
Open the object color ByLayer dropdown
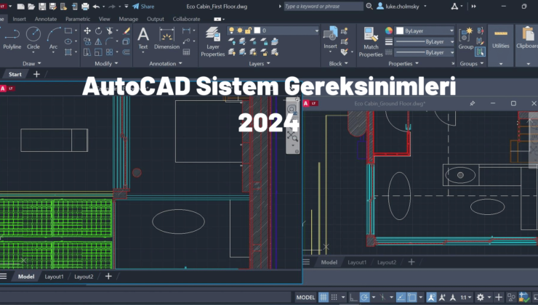tap(425, 30)
